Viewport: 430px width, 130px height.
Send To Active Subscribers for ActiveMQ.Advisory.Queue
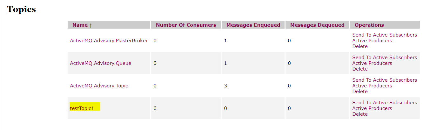[x=384, y=58]
